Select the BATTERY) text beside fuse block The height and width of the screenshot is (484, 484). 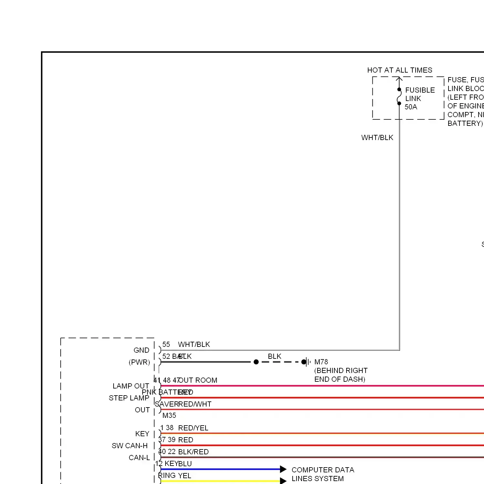[465, 123]
